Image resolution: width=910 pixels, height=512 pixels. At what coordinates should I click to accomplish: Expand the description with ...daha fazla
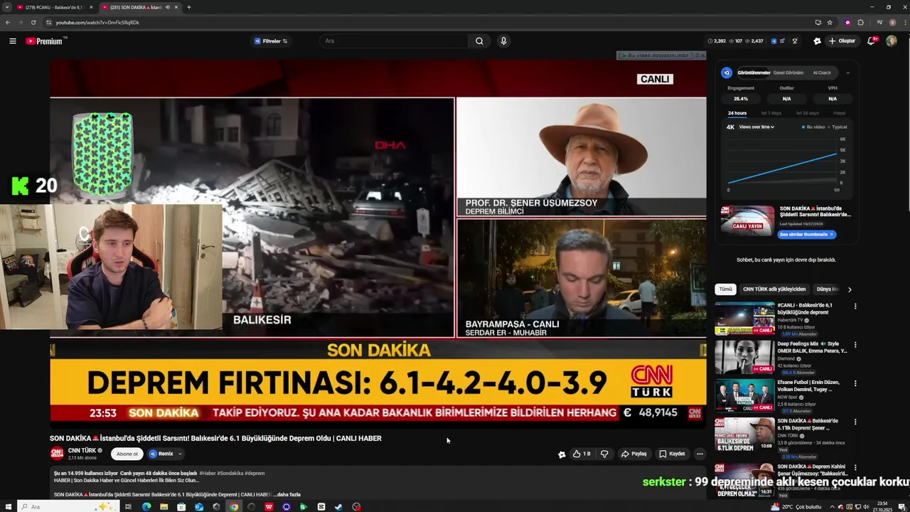point(287,494)
